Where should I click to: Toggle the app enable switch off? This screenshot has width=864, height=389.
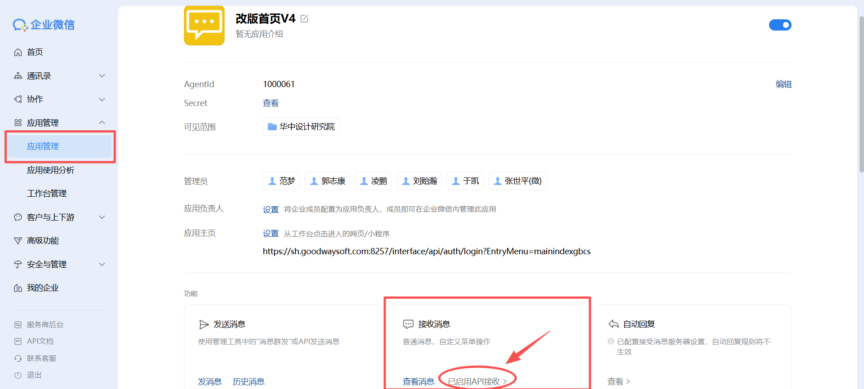[x=780, y=25]
